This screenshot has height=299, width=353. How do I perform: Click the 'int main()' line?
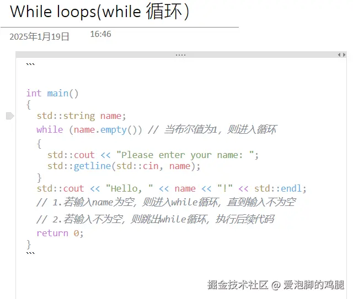[52, 93]
